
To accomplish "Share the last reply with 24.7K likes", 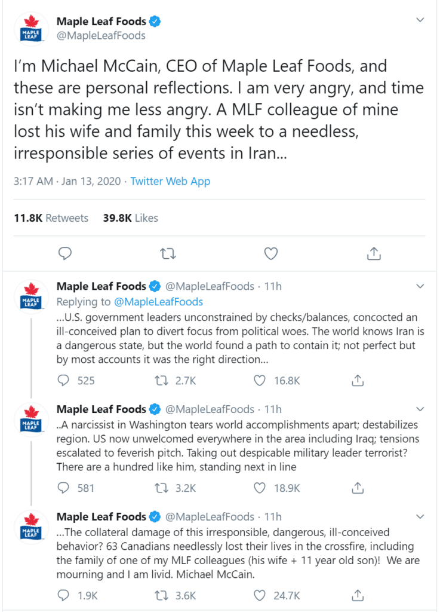I will tap(358, 595).
